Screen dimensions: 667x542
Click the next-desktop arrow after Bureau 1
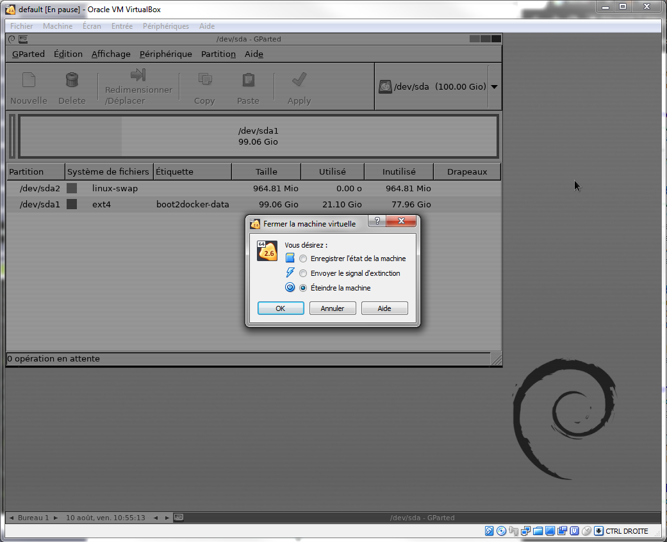click(x=56, y=518)
